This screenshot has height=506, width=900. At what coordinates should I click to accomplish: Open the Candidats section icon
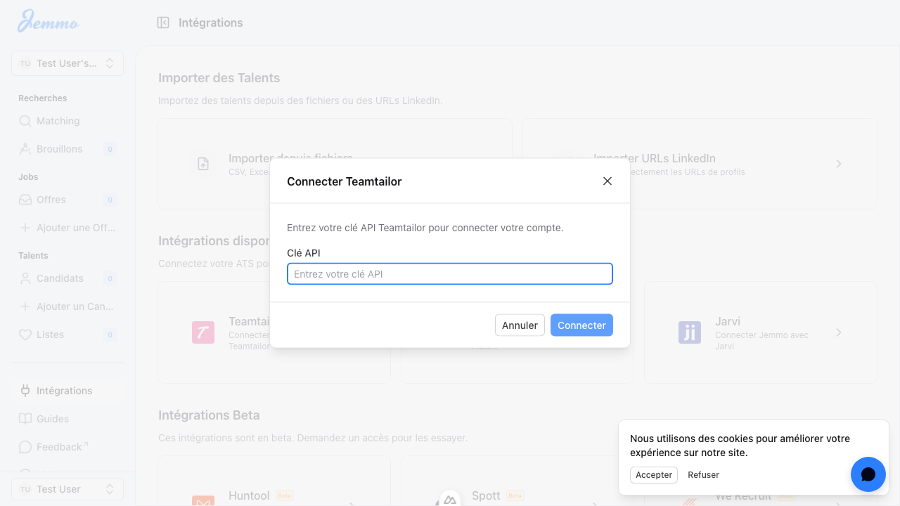24,278
